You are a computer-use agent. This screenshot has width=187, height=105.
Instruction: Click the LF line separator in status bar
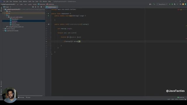click(173, 99)
